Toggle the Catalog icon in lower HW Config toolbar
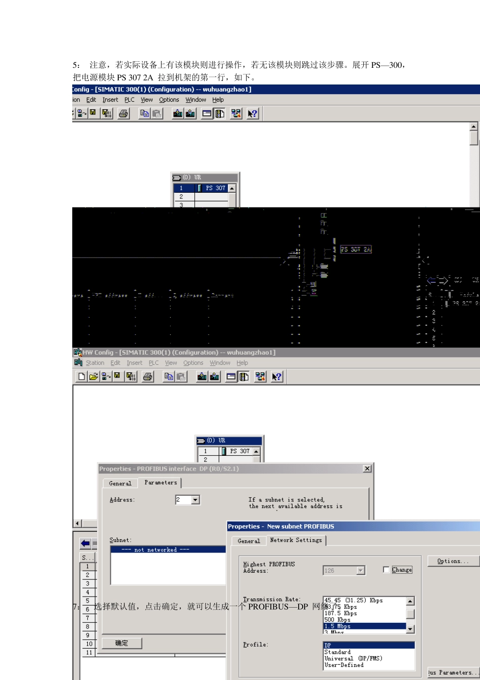Viewport: 480px width, 680px height. click(243, 376)
